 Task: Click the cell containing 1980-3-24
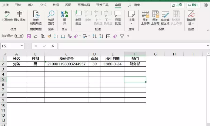pyautogui.click(x=112, y=64)
